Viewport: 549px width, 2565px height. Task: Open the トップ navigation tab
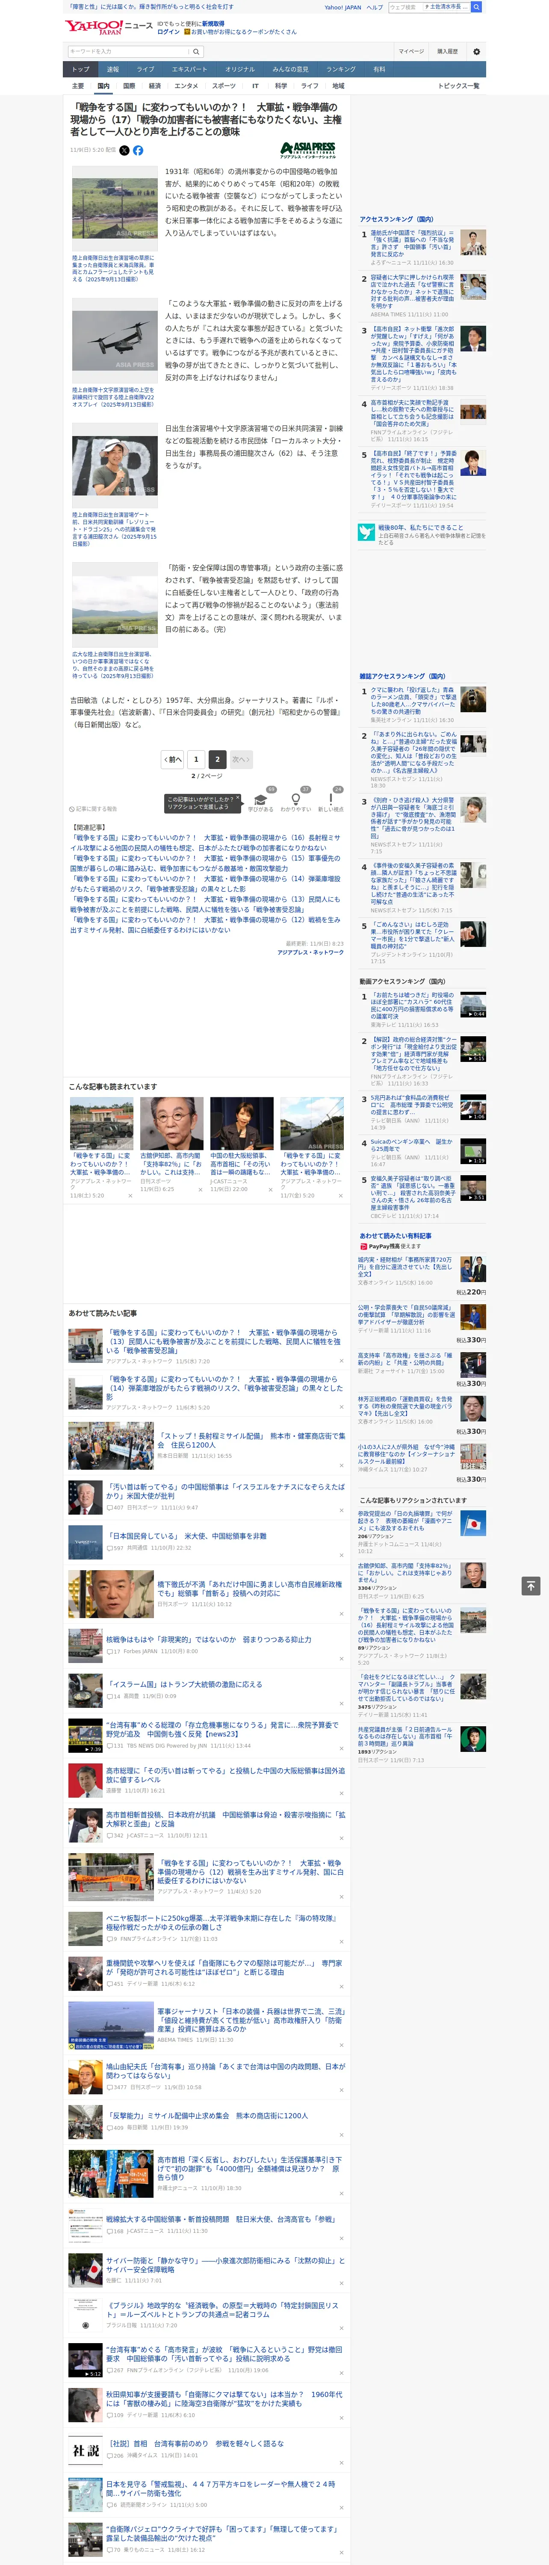click(81, 69)
